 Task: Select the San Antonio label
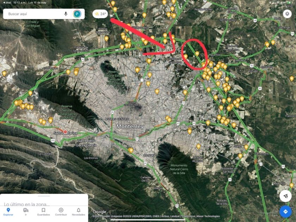coord(261,154)
